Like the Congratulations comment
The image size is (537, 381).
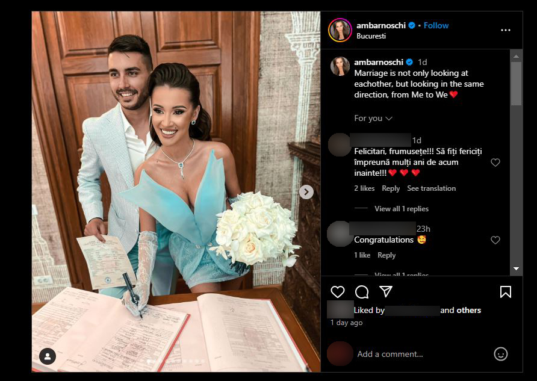495,240
